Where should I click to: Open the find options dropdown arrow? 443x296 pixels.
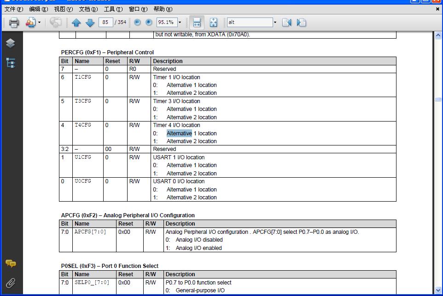pyautogui.click(x=275, y=22)
